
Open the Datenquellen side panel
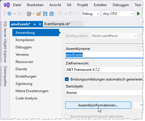coord(5,76)
